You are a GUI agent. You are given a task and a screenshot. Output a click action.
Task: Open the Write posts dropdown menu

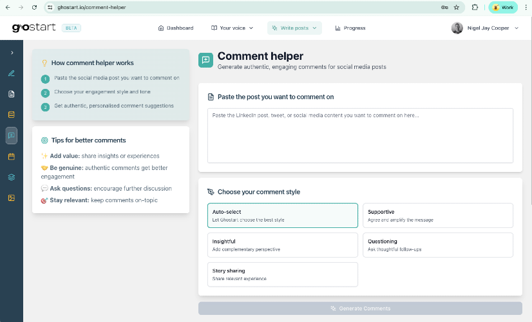point(294,28)
